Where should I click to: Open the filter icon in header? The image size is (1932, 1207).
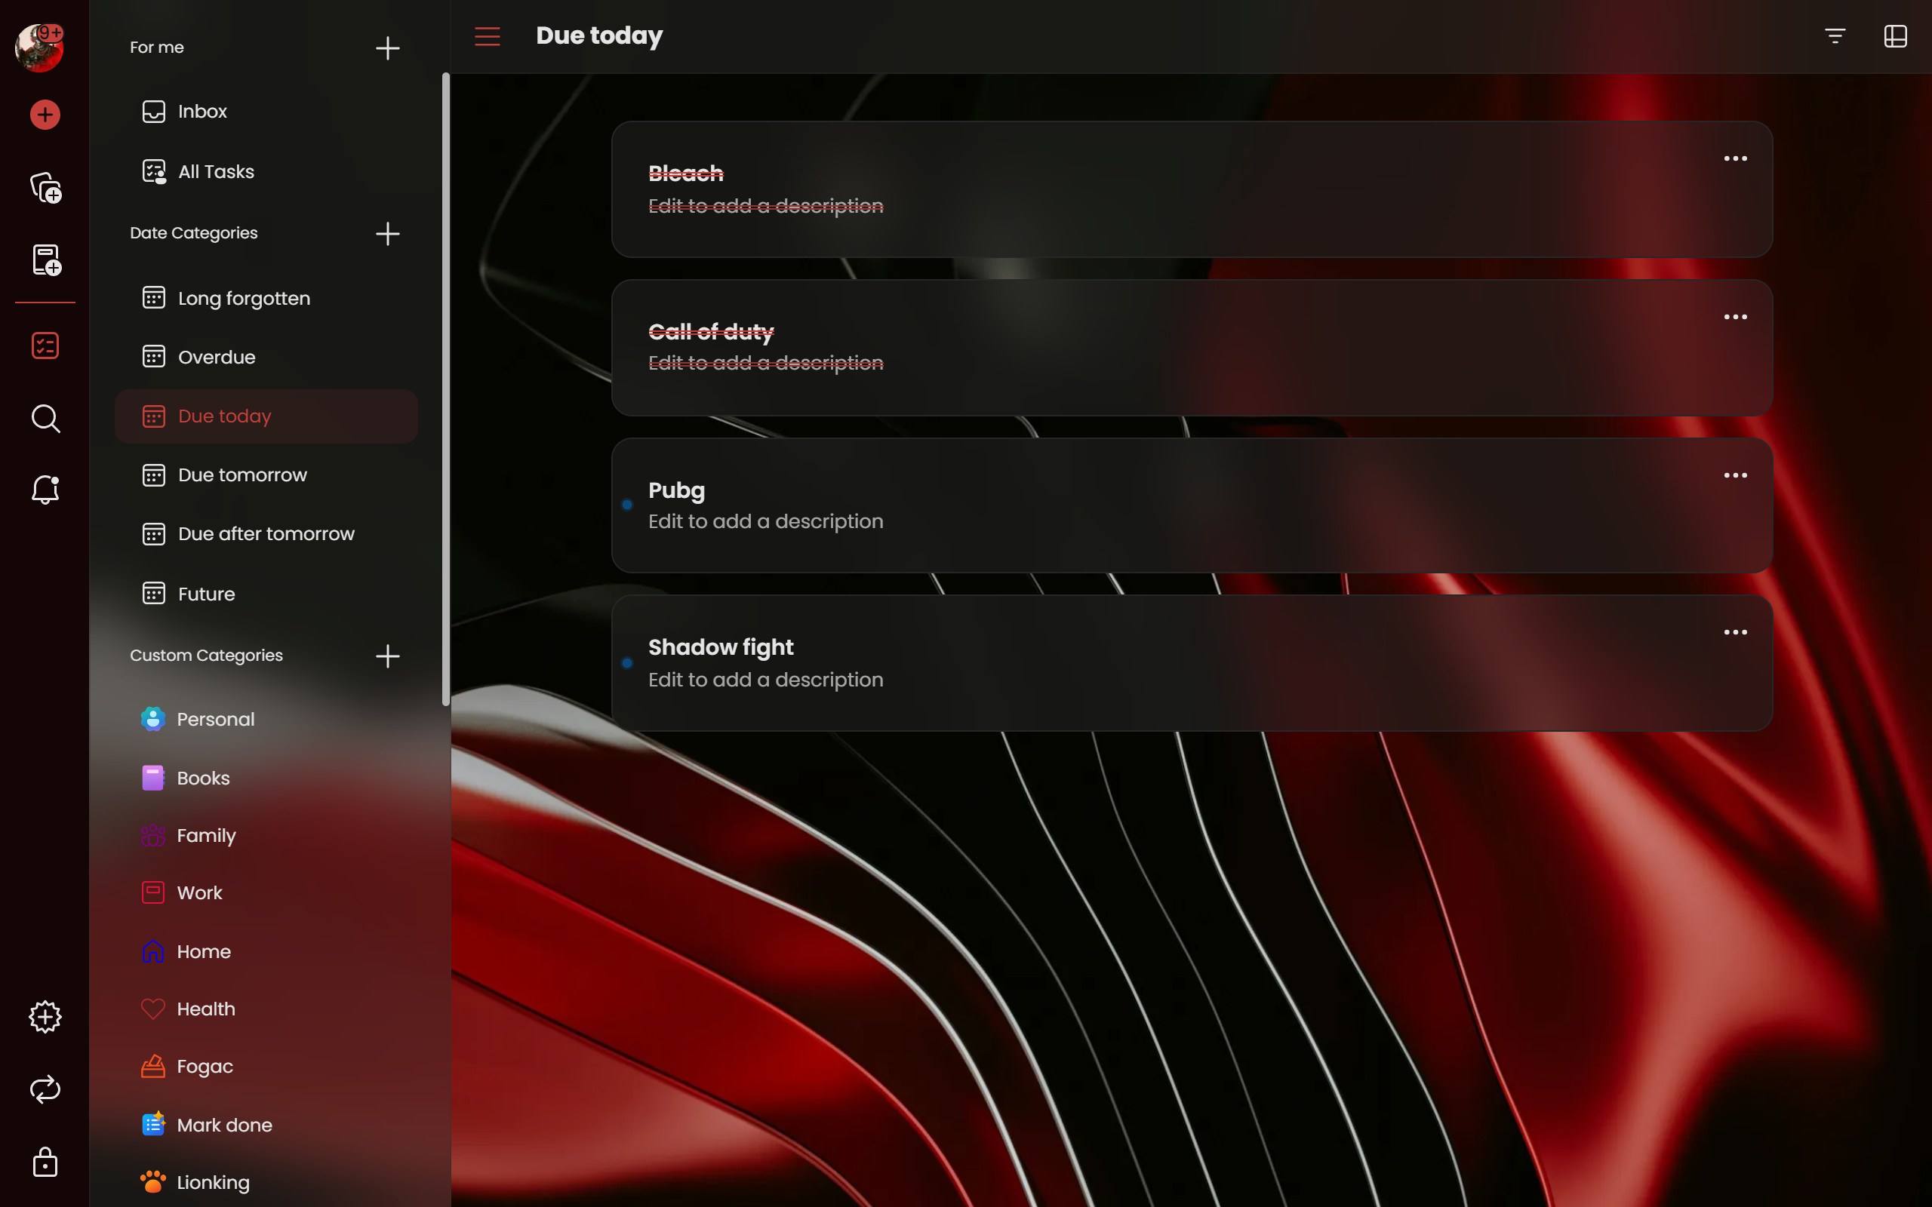[x=1835, y=36]
